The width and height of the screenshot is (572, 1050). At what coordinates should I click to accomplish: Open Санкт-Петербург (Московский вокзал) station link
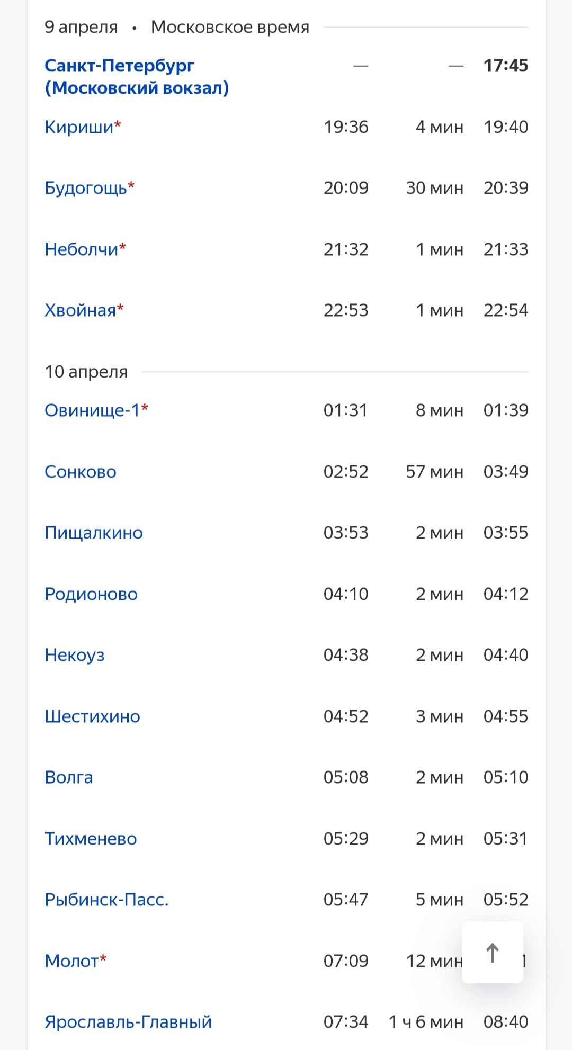[x=136, y=76]
